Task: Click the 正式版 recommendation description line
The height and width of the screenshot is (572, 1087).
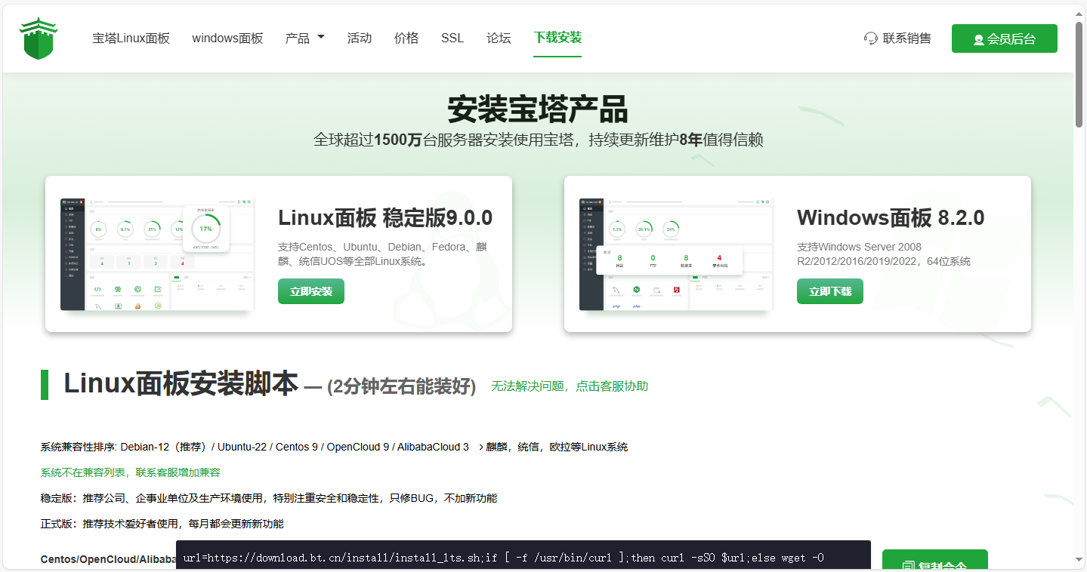Action: point(162,524)
